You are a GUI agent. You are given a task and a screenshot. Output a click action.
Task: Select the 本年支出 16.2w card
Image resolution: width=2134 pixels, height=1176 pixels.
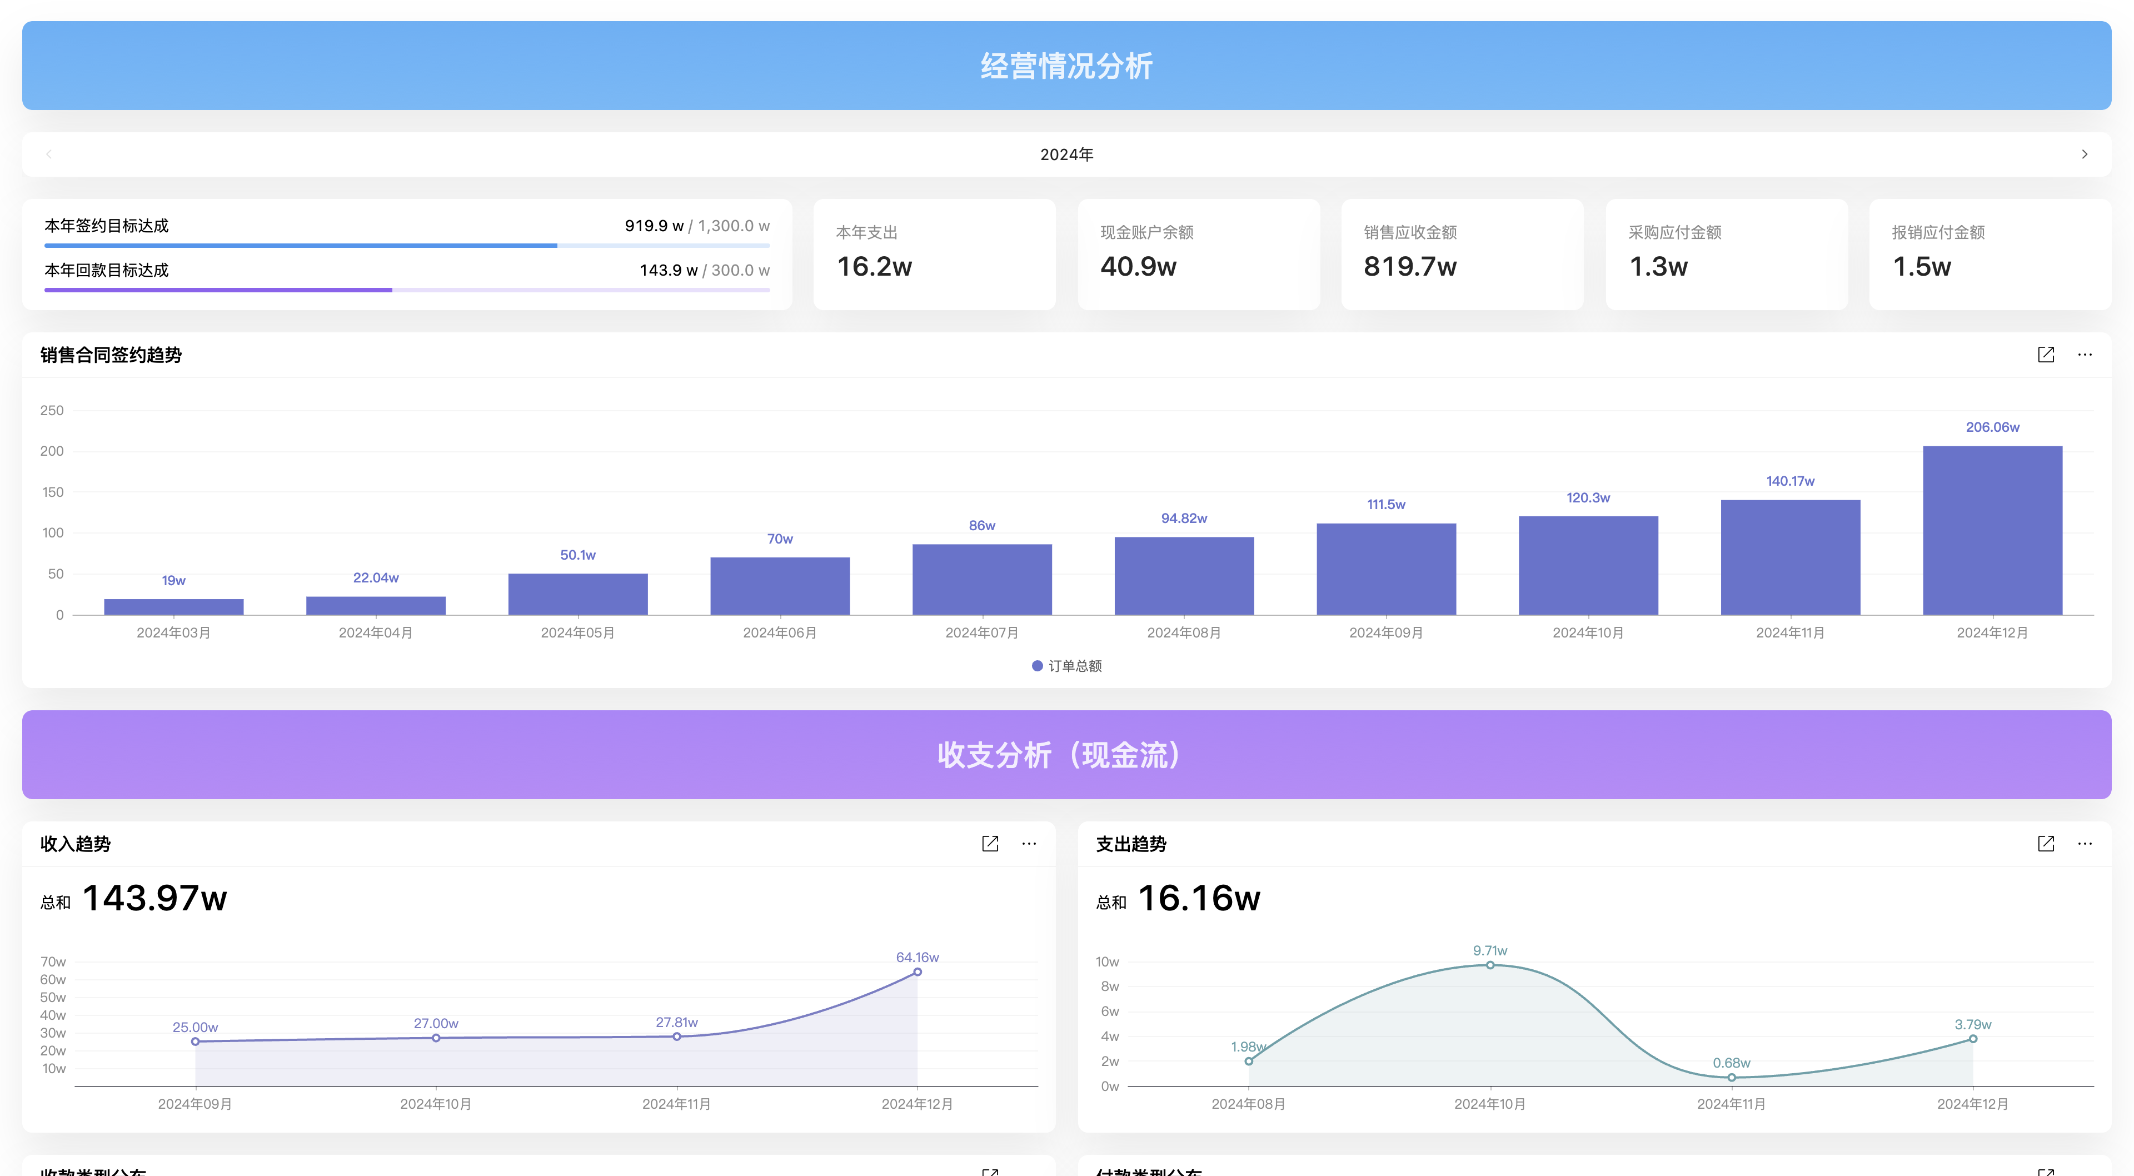934,255
